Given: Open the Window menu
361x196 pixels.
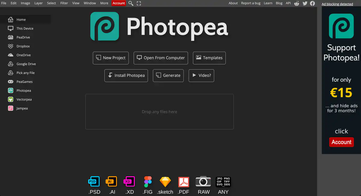Looking at the screenshot, I should point(90,3).
